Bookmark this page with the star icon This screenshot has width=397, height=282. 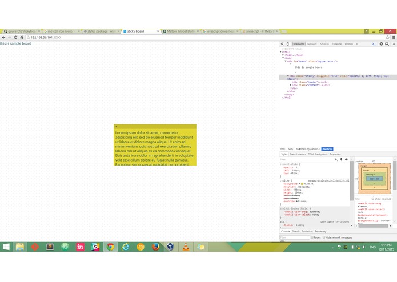coord(387,38)
